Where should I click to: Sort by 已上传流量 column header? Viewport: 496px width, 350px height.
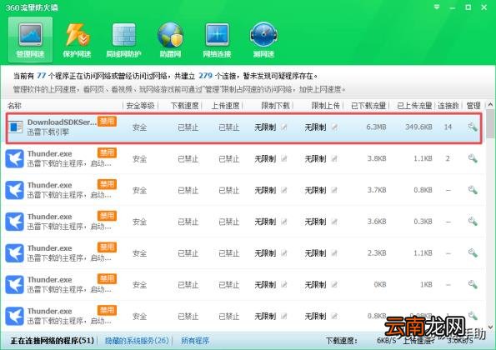(x=414, y=106)
